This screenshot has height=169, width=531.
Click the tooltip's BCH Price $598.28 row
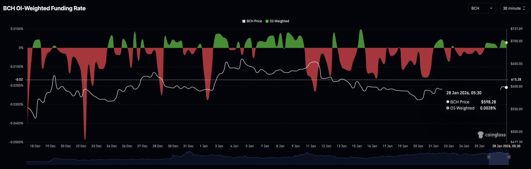472,102
